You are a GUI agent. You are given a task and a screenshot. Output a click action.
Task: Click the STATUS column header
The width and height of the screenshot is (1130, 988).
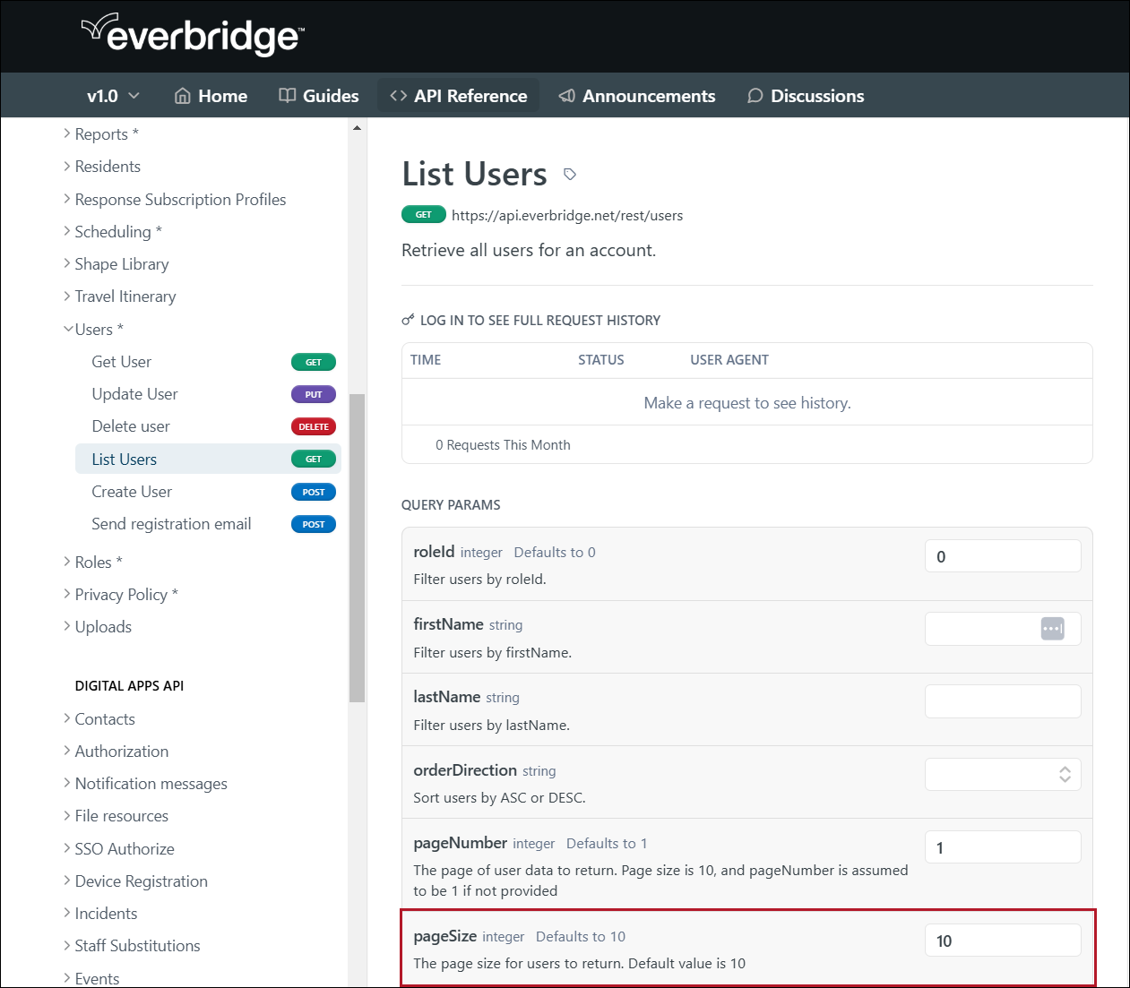coord(600,359)
